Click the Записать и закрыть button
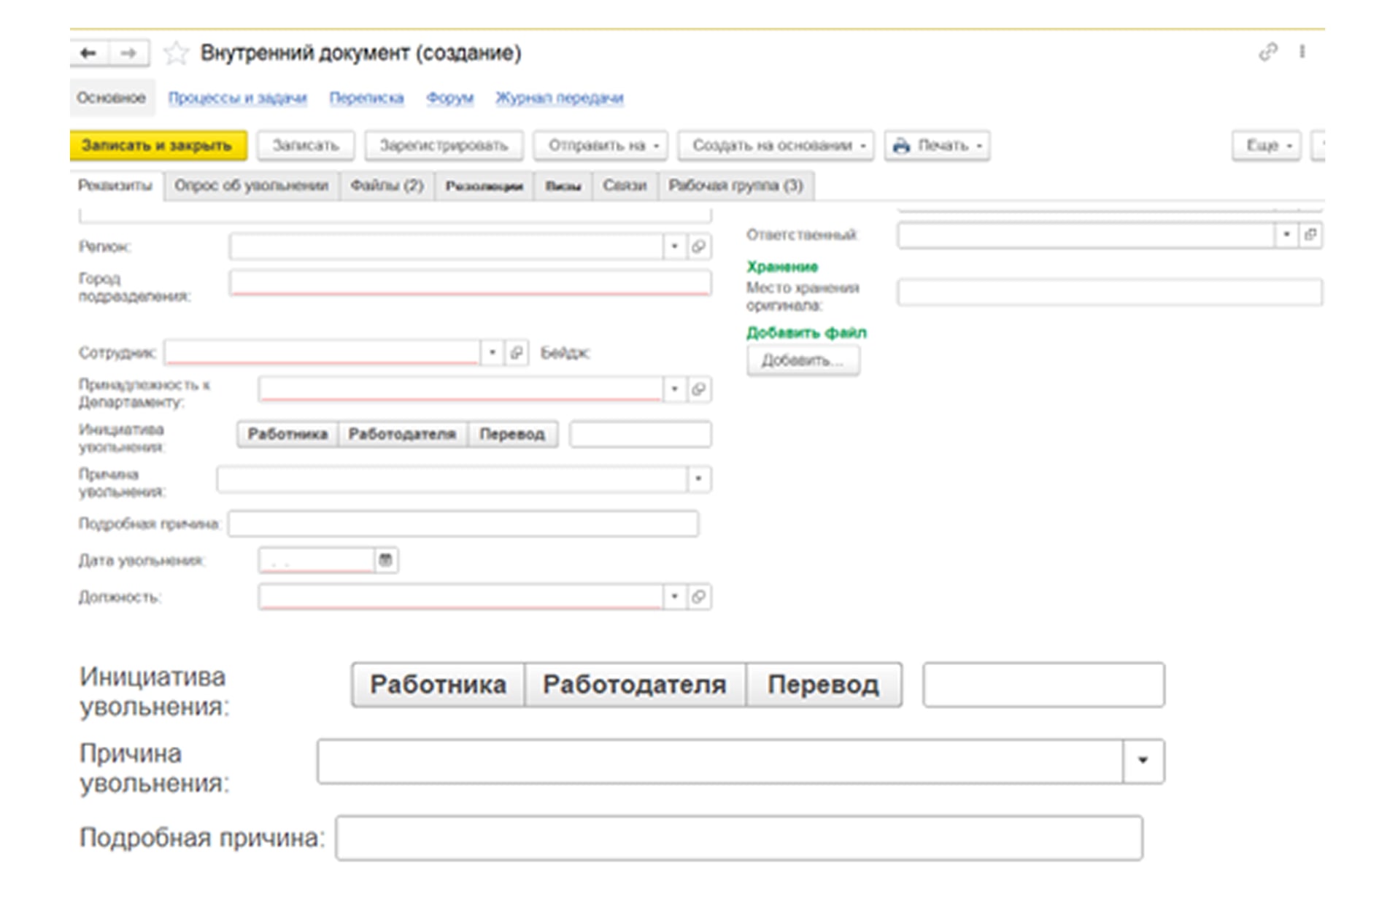This screenshot has width=1398, height=897. (155, 145)
